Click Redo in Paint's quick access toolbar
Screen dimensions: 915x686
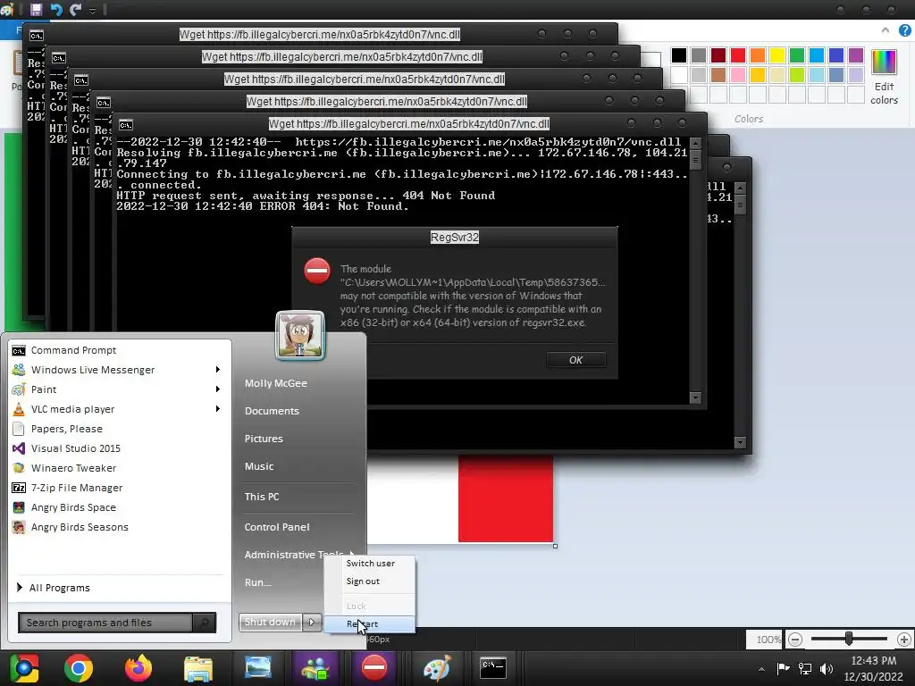(x=75, y=9)
